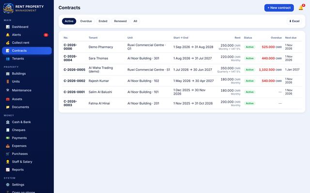Image resolution: width=310 pixels, height=193 pixels.
Task: Click the Cheques icon in sidebar
Action: click(x=8, y=130)
